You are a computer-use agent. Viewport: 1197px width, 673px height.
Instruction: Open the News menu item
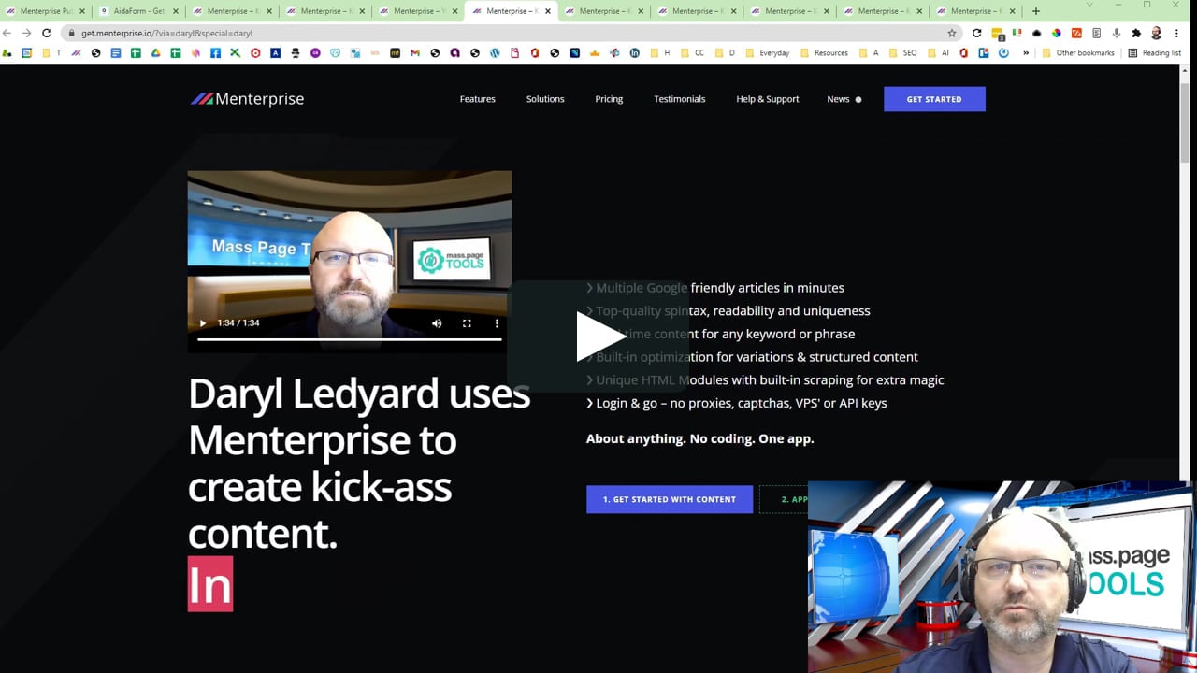point(839,99)
